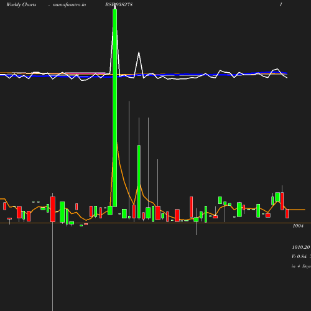Click the munafasutra.in label

(69, 4)
